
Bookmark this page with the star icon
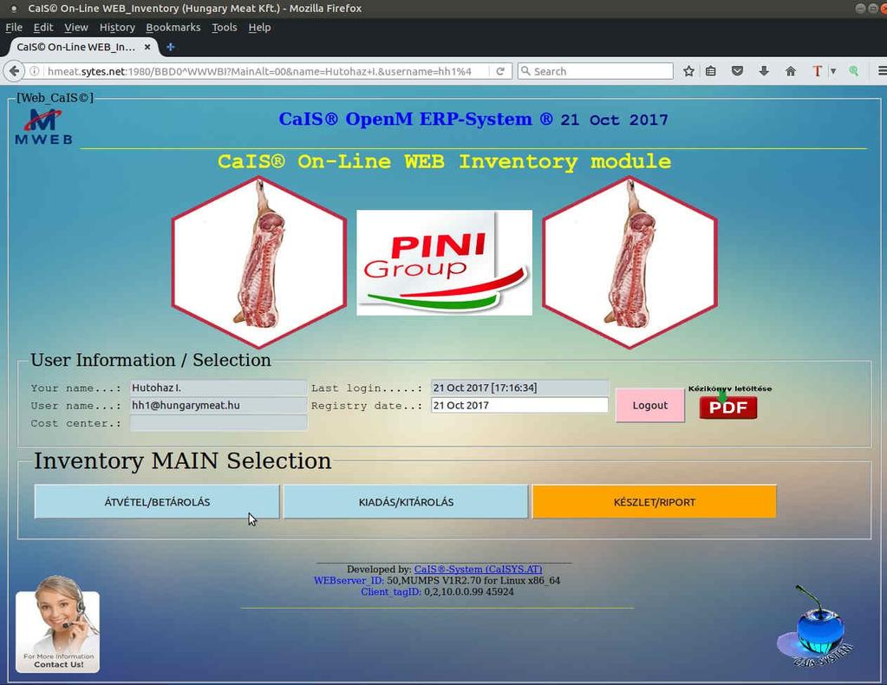click(x=688, y=71)
